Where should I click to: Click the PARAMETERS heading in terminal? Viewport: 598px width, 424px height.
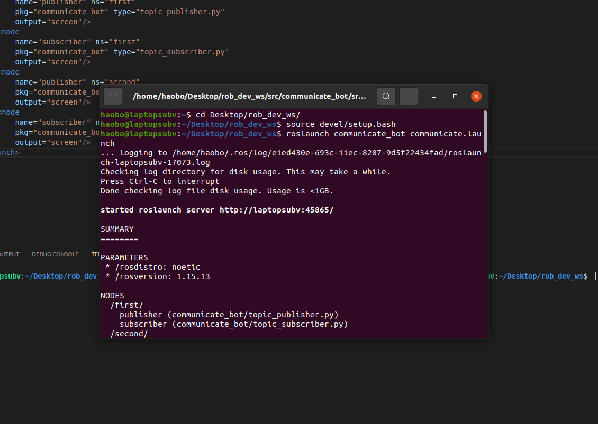pyautogui.click(x=124, y=257)
